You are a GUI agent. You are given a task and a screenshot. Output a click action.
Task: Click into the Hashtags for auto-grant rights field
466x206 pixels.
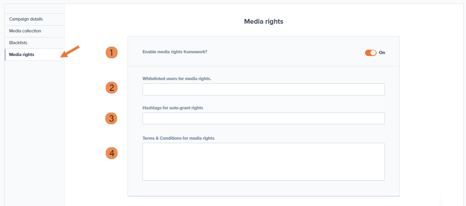263,118
